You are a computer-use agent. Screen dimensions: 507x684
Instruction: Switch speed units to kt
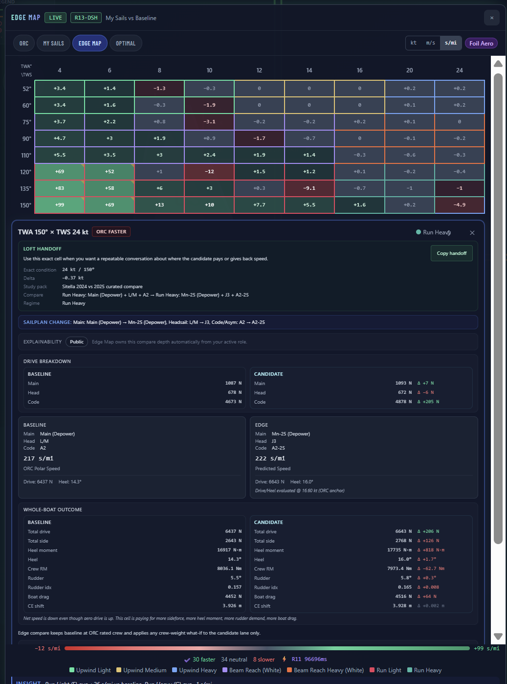(x=414, y=43)
